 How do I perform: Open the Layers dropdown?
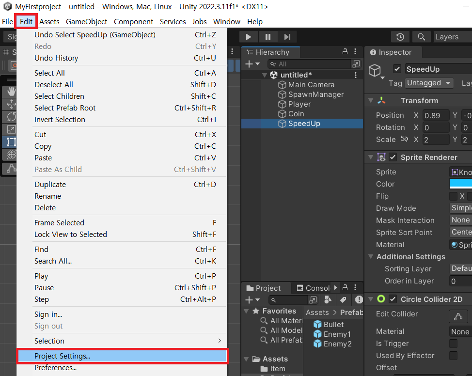(453, 37)
